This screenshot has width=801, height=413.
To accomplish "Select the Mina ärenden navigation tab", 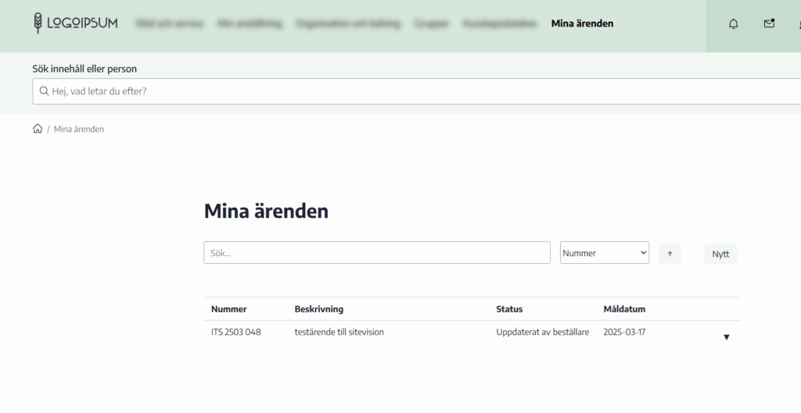I will tap(582, 23).
